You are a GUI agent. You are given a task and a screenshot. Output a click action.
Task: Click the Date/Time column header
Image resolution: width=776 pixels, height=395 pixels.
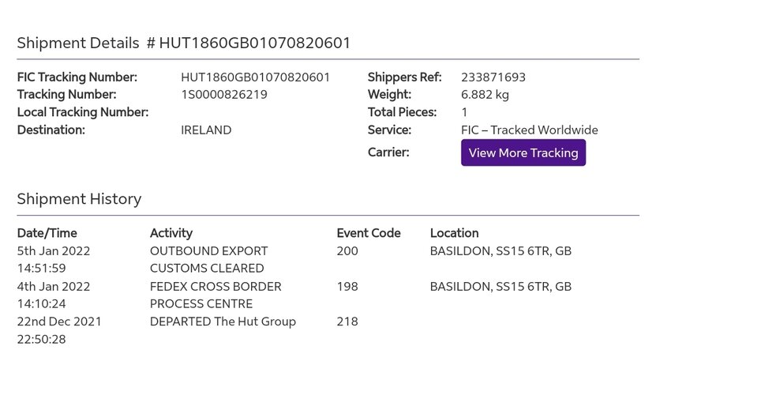point(47,233)
